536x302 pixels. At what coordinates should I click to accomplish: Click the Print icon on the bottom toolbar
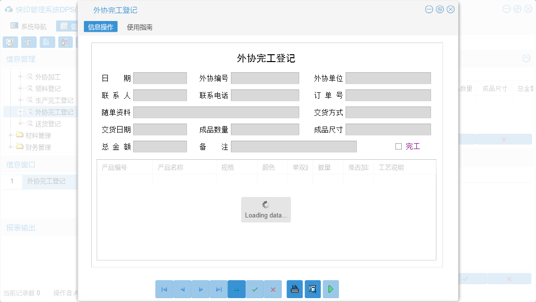click(294, 289)
